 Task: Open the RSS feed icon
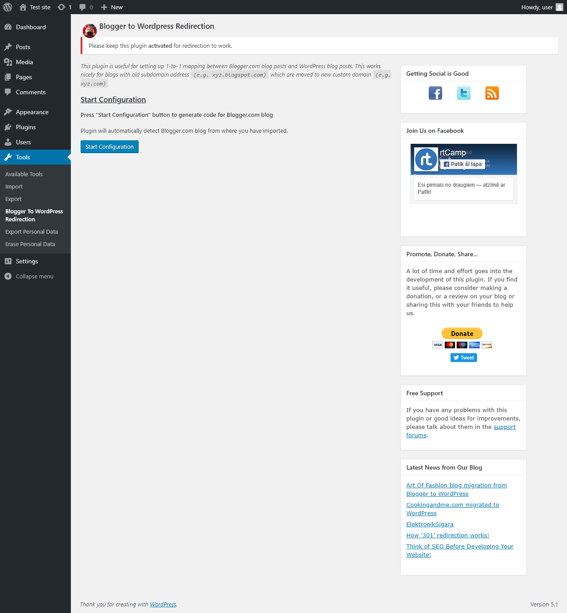click(492, 93)
